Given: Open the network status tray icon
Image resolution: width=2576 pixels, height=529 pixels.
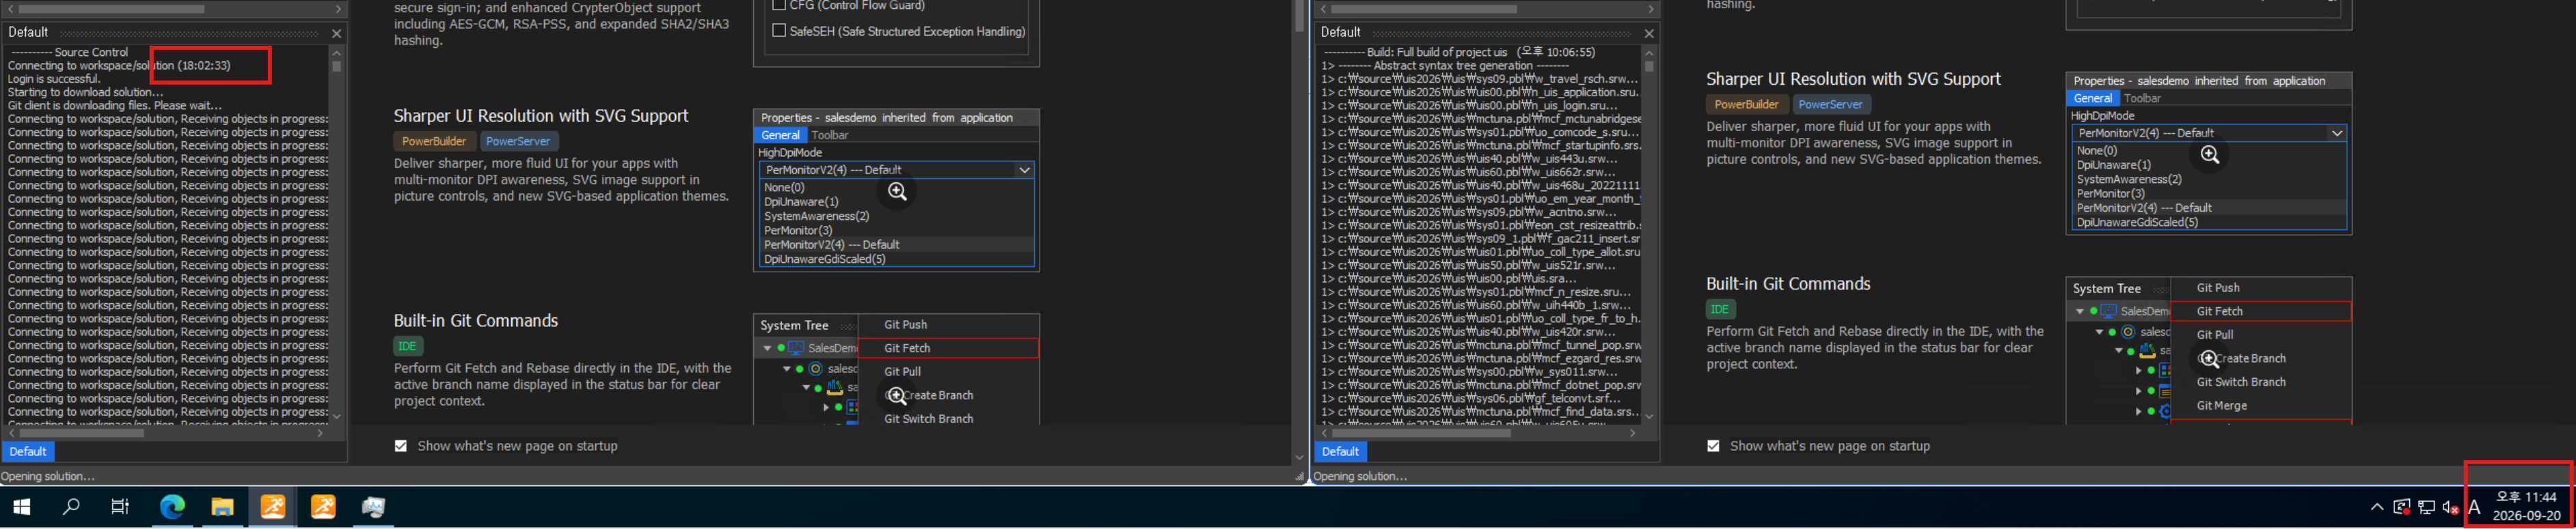Looking at the screenshot, I should pyautogui.click(x=2426, y=507).
